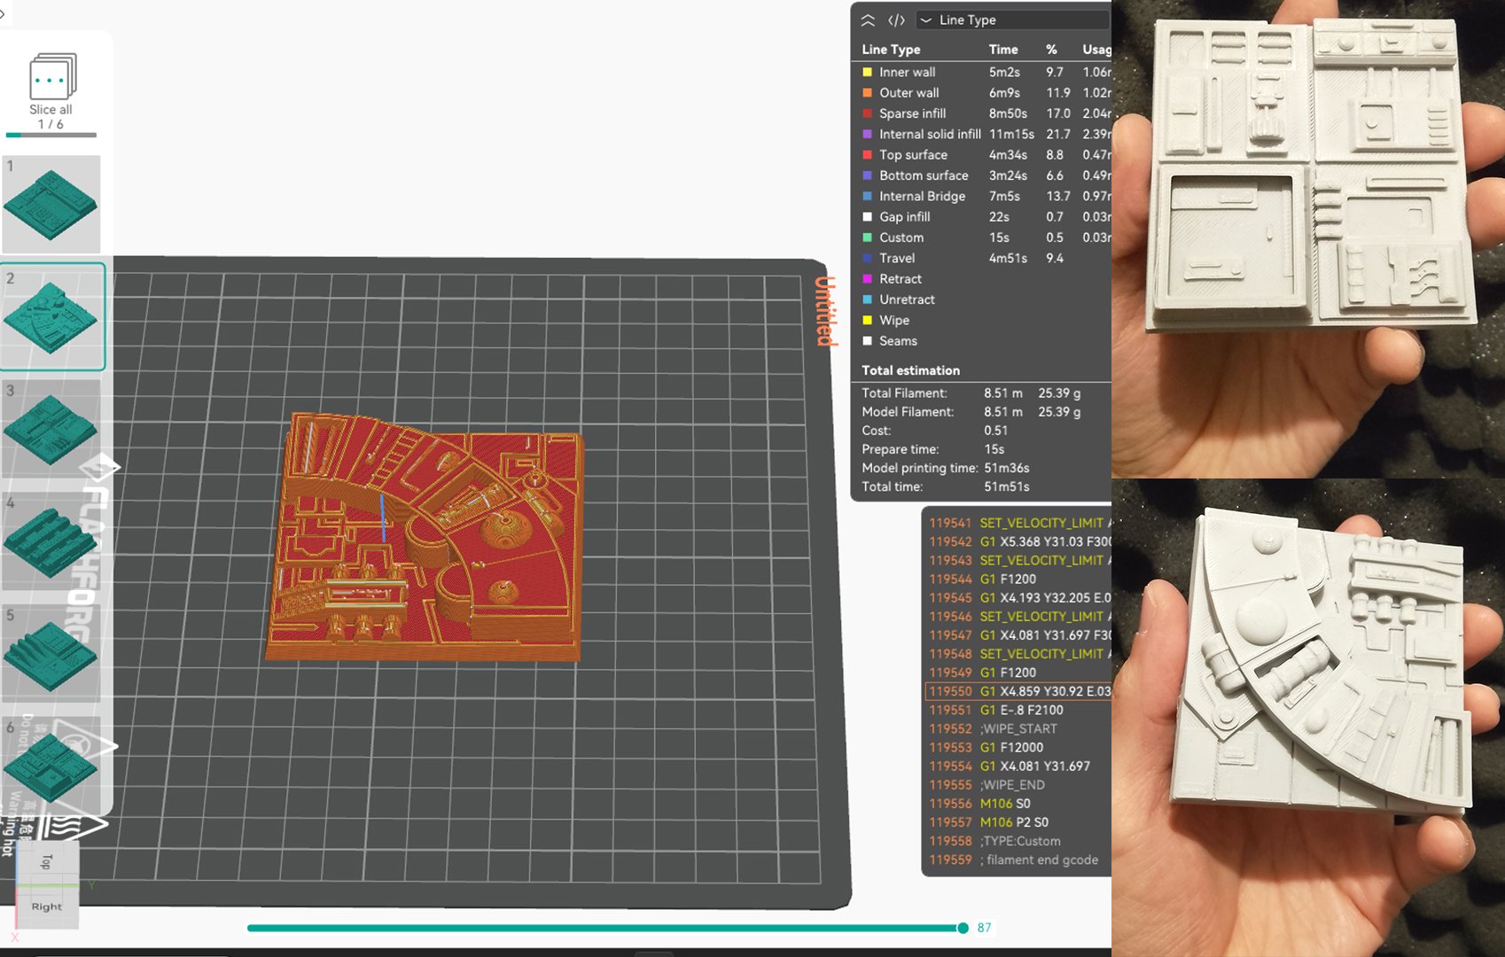Click the Sparse infill percentage 17.0
1505x957 pixels.
(x=1058, y=113)
